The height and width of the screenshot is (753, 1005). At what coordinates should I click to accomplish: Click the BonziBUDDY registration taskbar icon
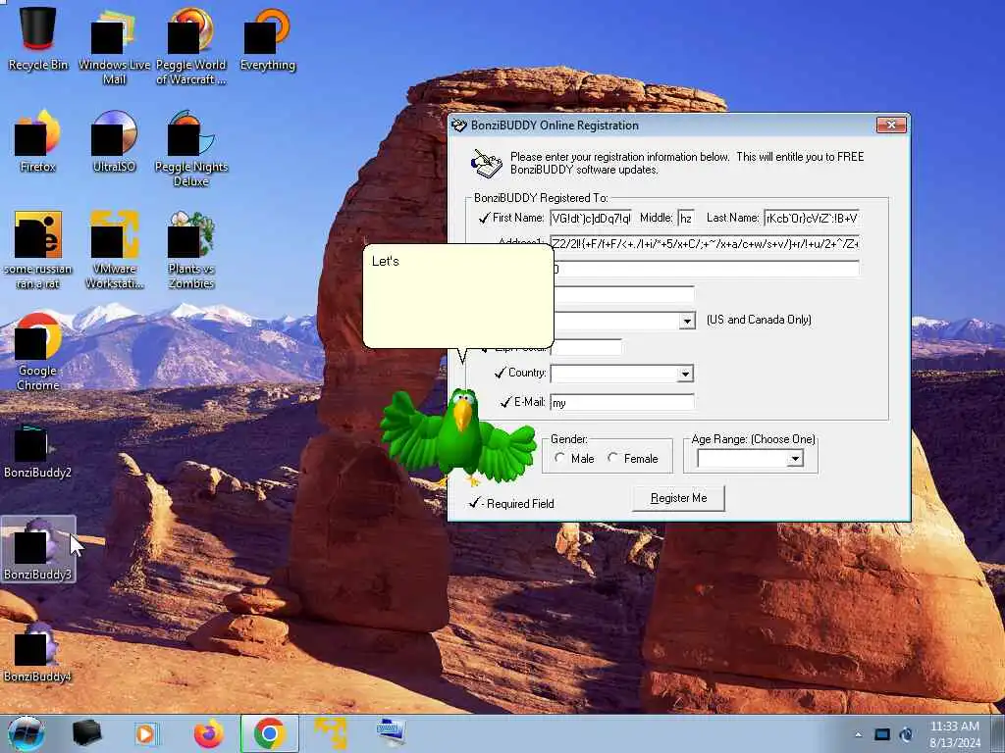point(391,733)
